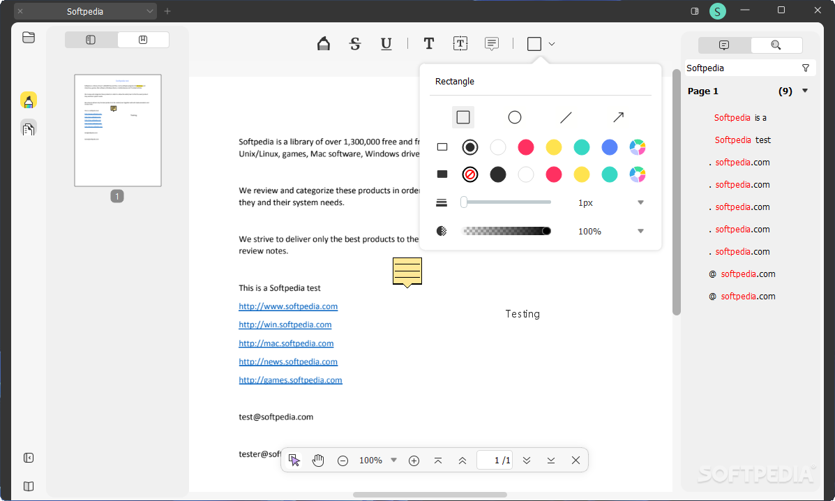This screenshot has height=501, width=835.
Task: Choose the arrow shape in popup
Action: pyautogui.click(x=618, y=117)
